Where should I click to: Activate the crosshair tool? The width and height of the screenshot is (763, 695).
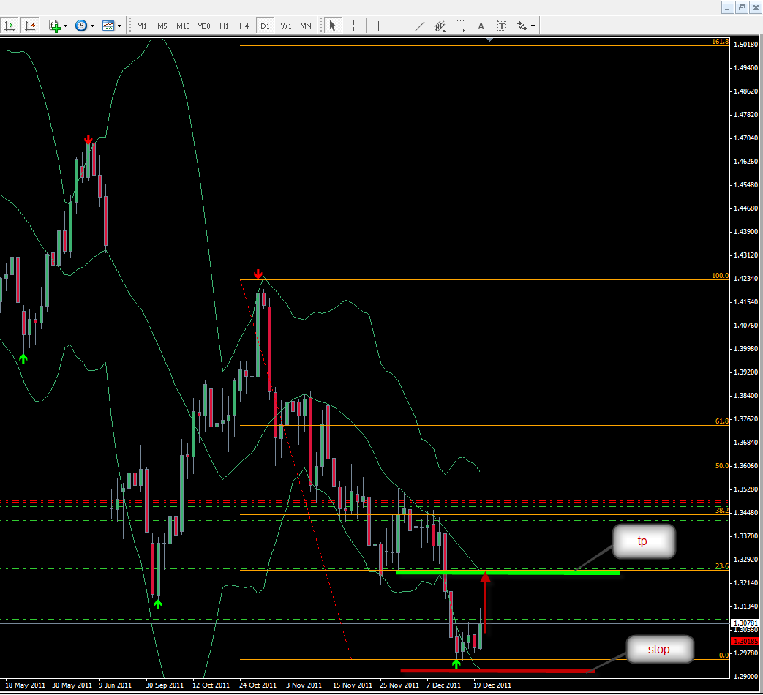coord(353,26)
